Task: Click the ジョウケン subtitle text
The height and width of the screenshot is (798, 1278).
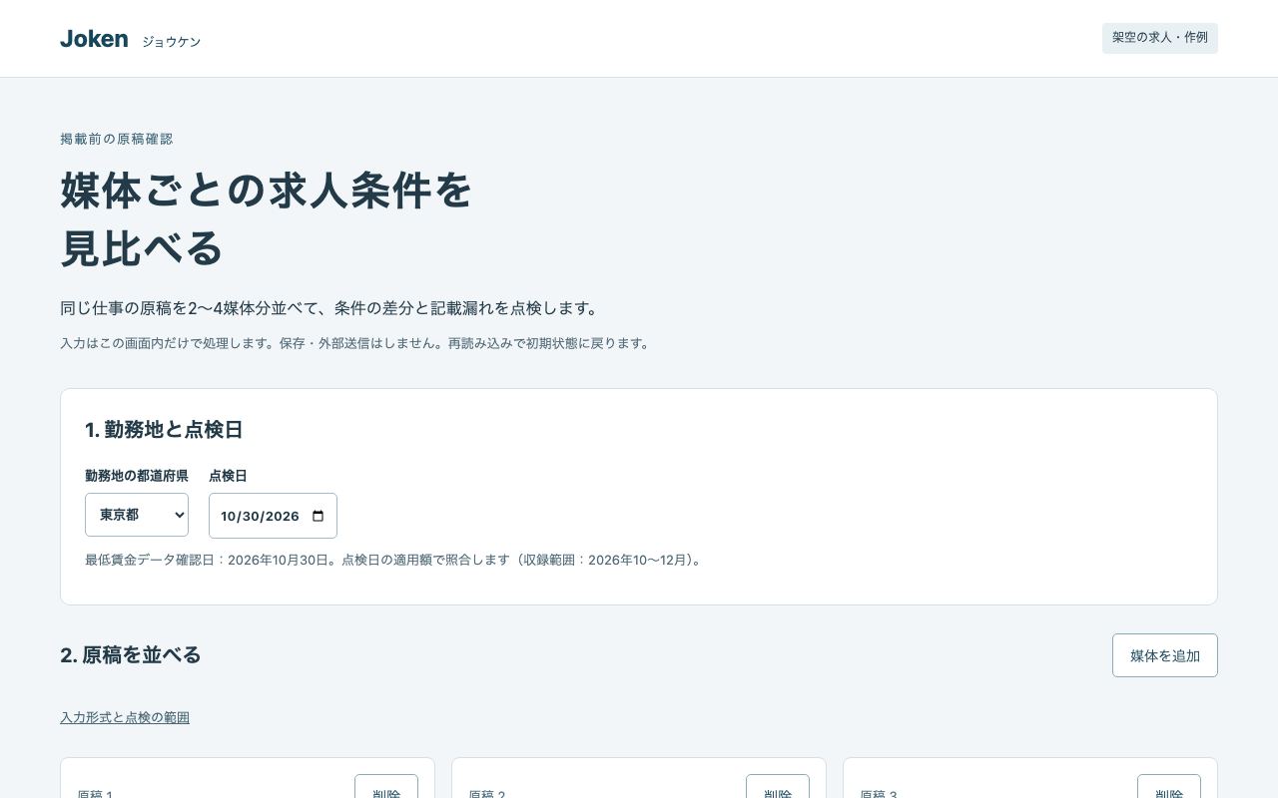Action: pos(172,42)
